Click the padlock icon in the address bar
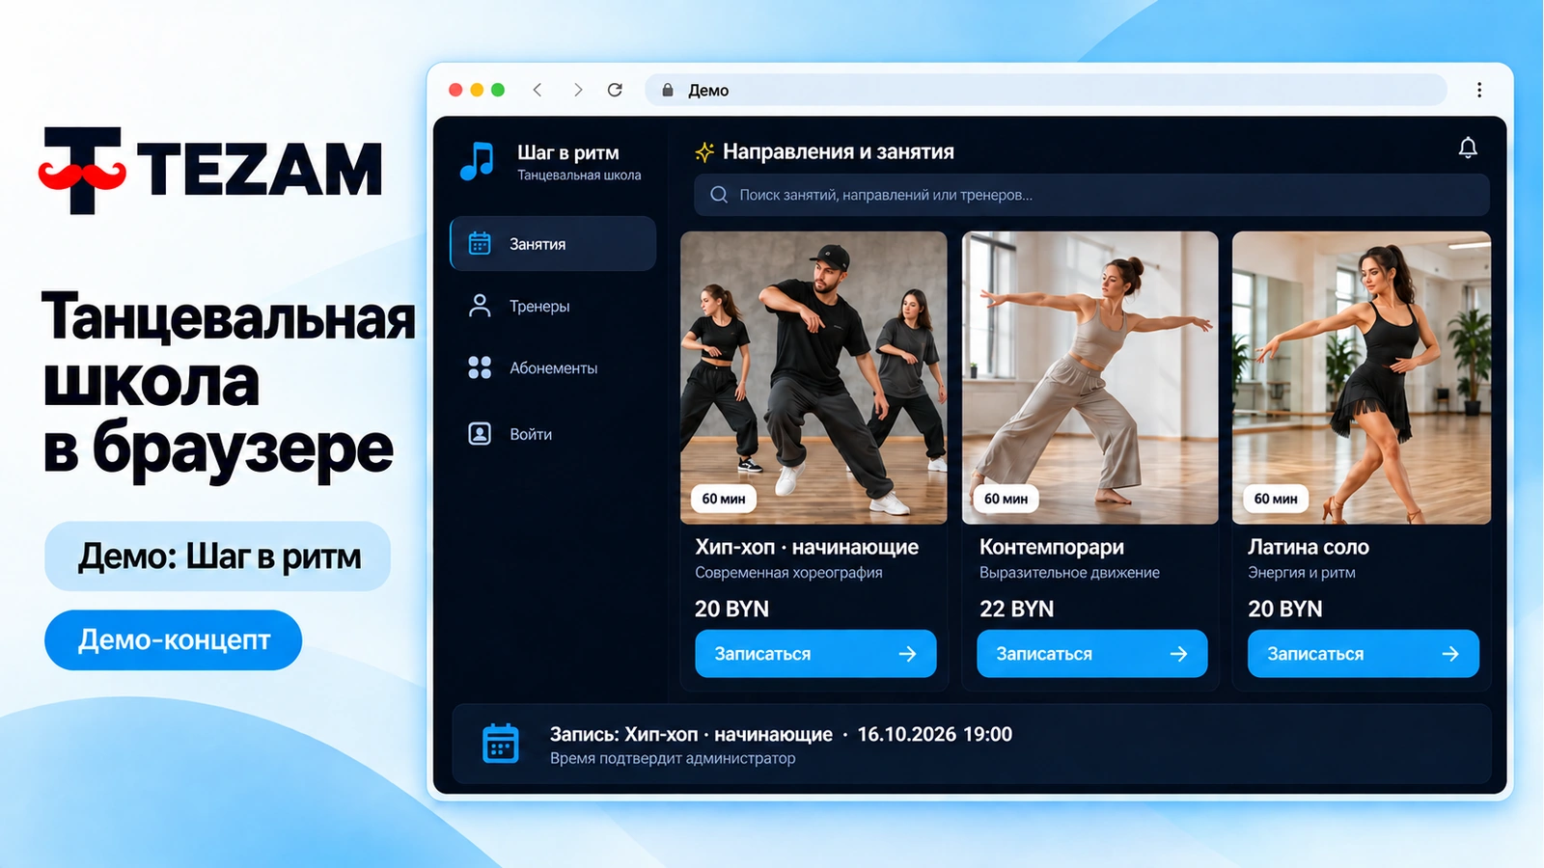 tap(667, 90)
